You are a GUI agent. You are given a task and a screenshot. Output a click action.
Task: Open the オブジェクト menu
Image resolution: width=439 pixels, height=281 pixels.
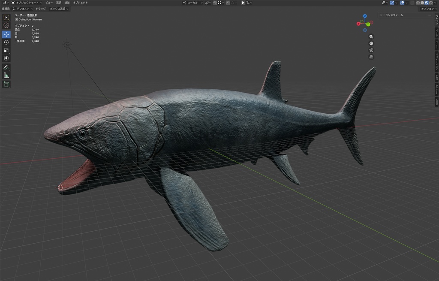[80, 3]
